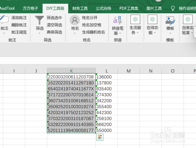Select column O header
196x148 pixels.
173,71
